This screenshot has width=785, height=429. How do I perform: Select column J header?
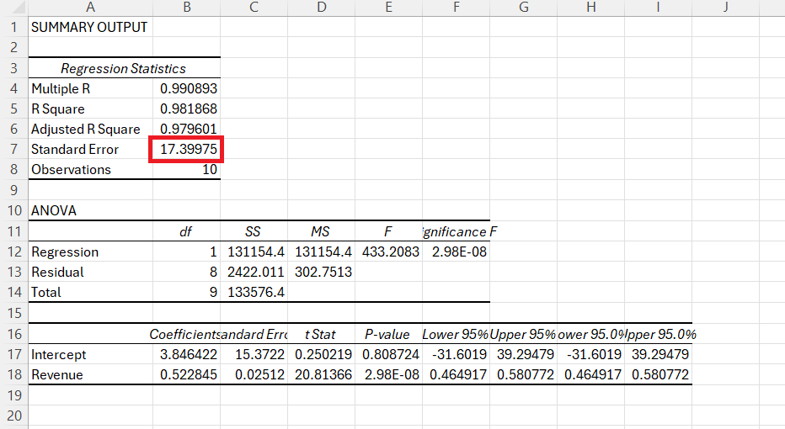(725, 8)
